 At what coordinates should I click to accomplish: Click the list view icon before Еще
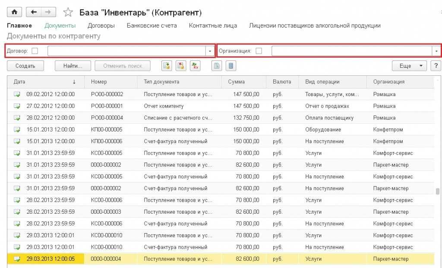(231, 66)
